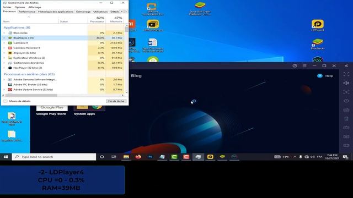Select the Camtasia 9 row's 214.5 Mo value
The width and height of the screenshot is (353, 198).
point(116,43)
